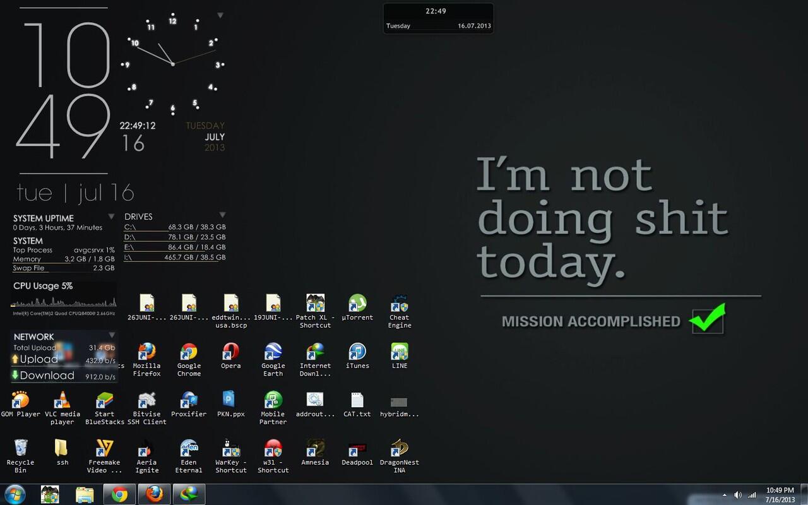The image size is (808, 505).
Task: Launch the Proxifier shortcut
Action: pyautogui.click(x=189, y=405)
